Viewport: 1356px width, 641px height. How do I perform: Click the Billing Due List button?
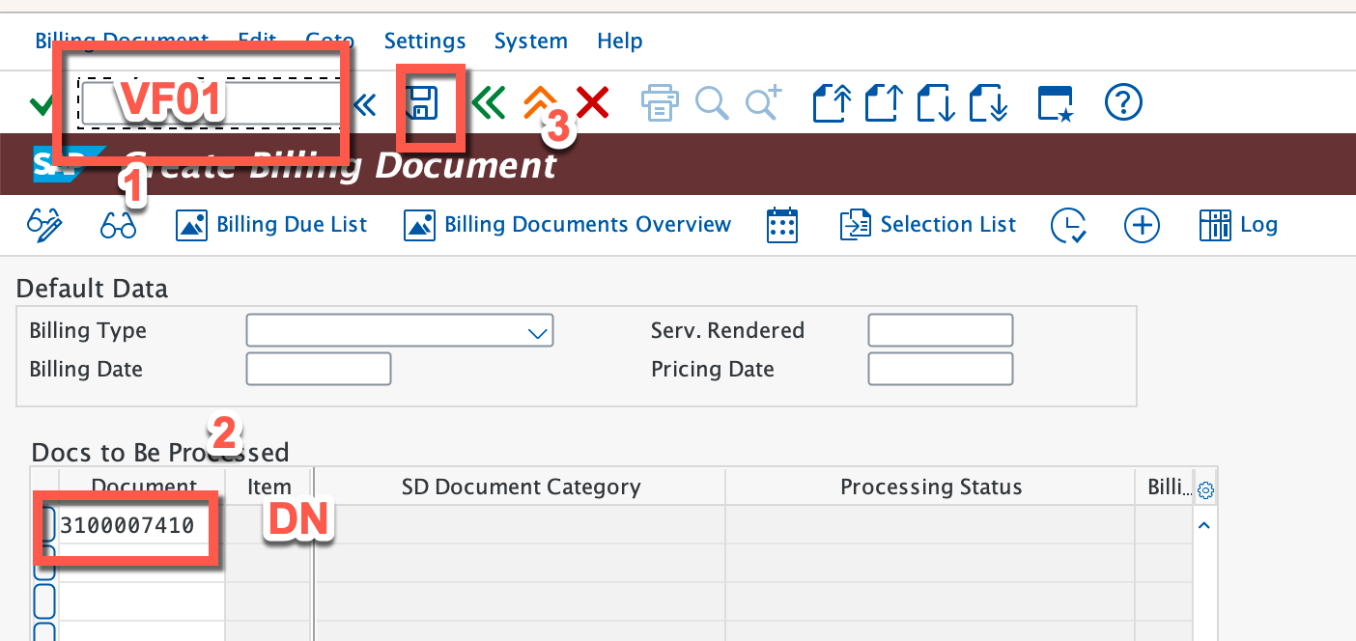[x=271, y=225]
